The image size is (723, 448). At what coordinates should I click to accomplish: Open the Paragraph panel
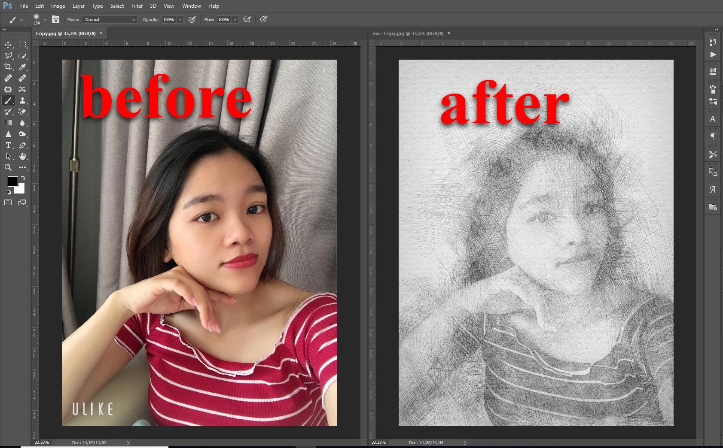(x=713, y=136)
